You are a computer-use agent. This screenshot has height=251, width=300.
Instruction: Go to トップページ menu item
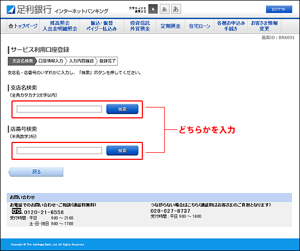point(23,26)
